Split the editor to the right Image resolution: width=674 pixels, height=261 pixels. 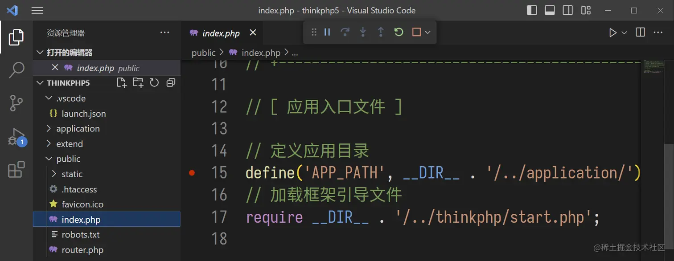[640, 33]
